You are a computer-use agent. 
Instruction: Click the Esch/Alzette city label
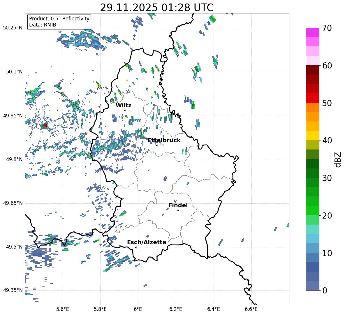[147, 242]
